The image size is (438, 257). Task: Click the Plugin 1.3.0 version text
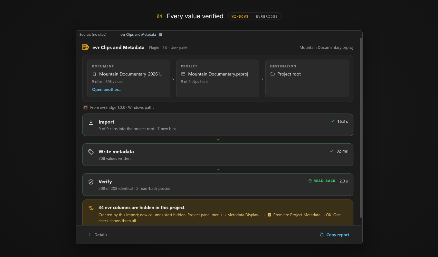click(158, 48)
